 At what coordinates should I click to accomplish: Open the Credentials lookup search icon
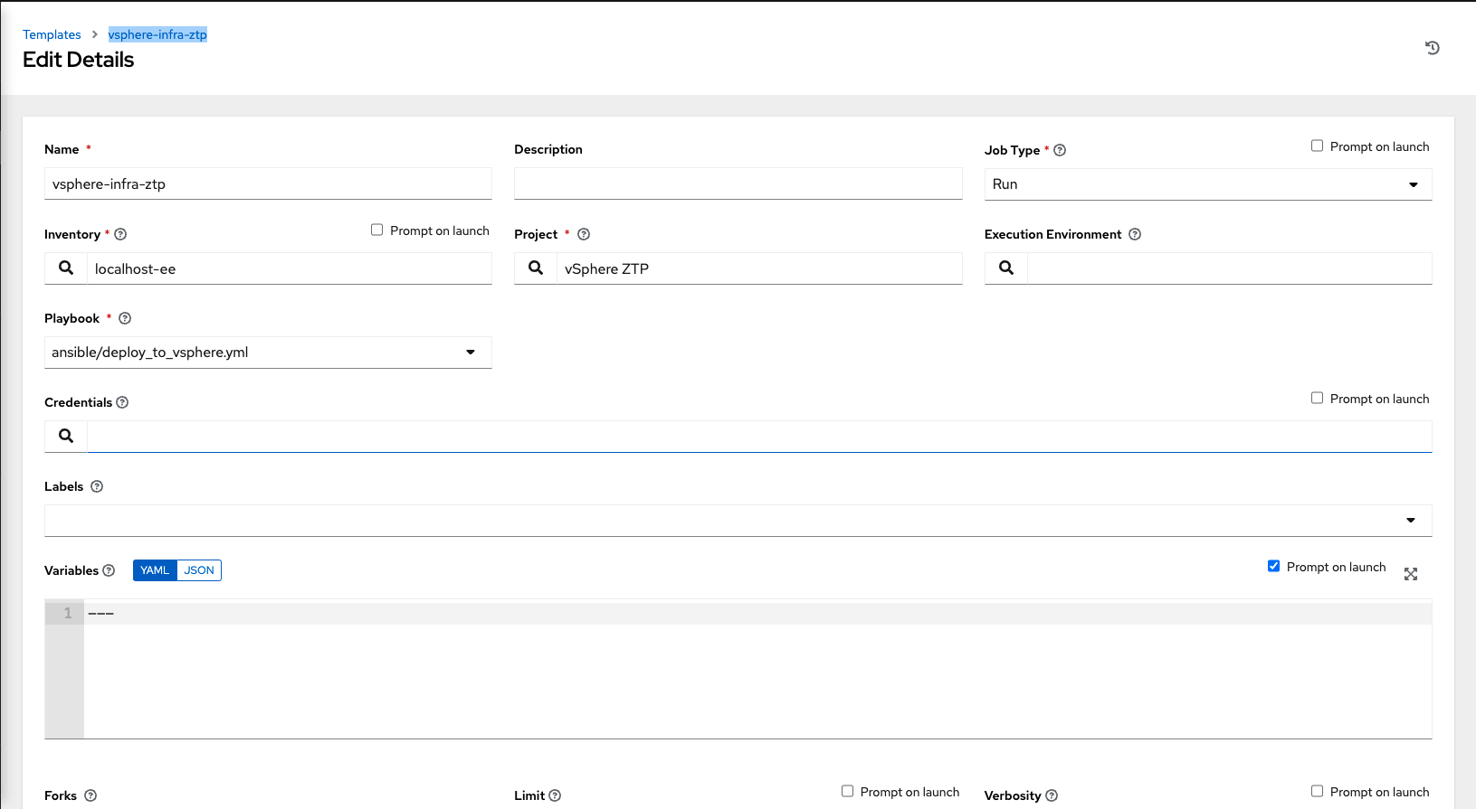point(66,437)
